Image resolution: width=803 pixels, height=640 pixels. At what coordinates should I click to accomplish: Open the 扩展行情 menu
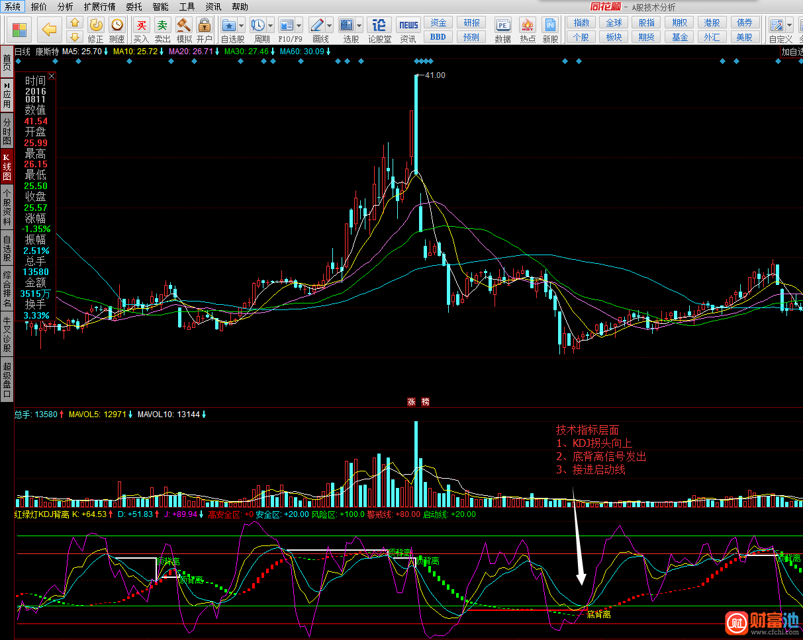(99, 7)
